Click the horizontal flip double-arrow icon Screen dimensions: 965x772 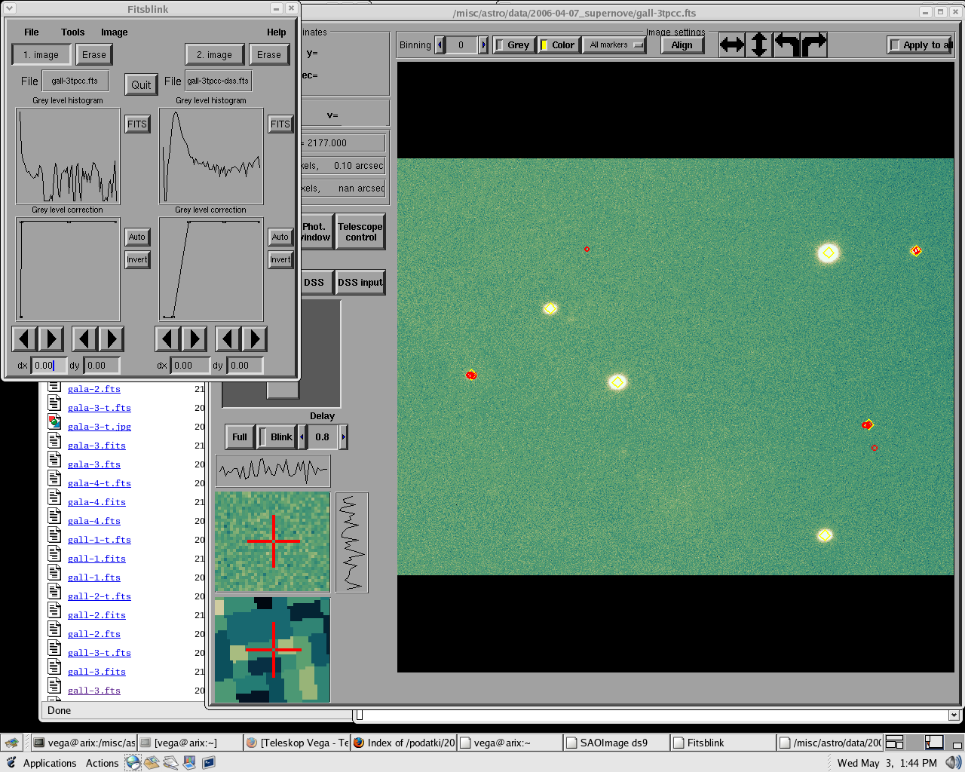click(731, 45)
